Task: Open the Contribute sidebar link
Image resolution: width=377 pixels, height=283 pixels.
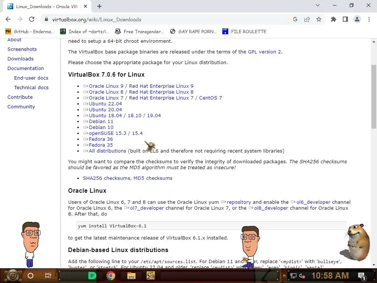Action: click(20, 97)
